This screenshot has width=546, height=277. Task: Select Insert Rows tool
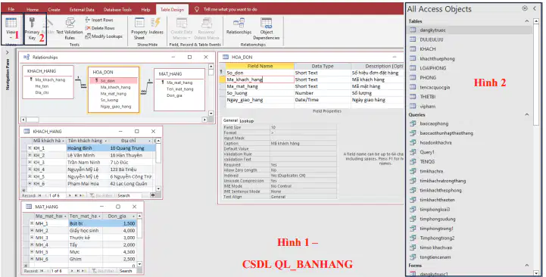[99, 20]
